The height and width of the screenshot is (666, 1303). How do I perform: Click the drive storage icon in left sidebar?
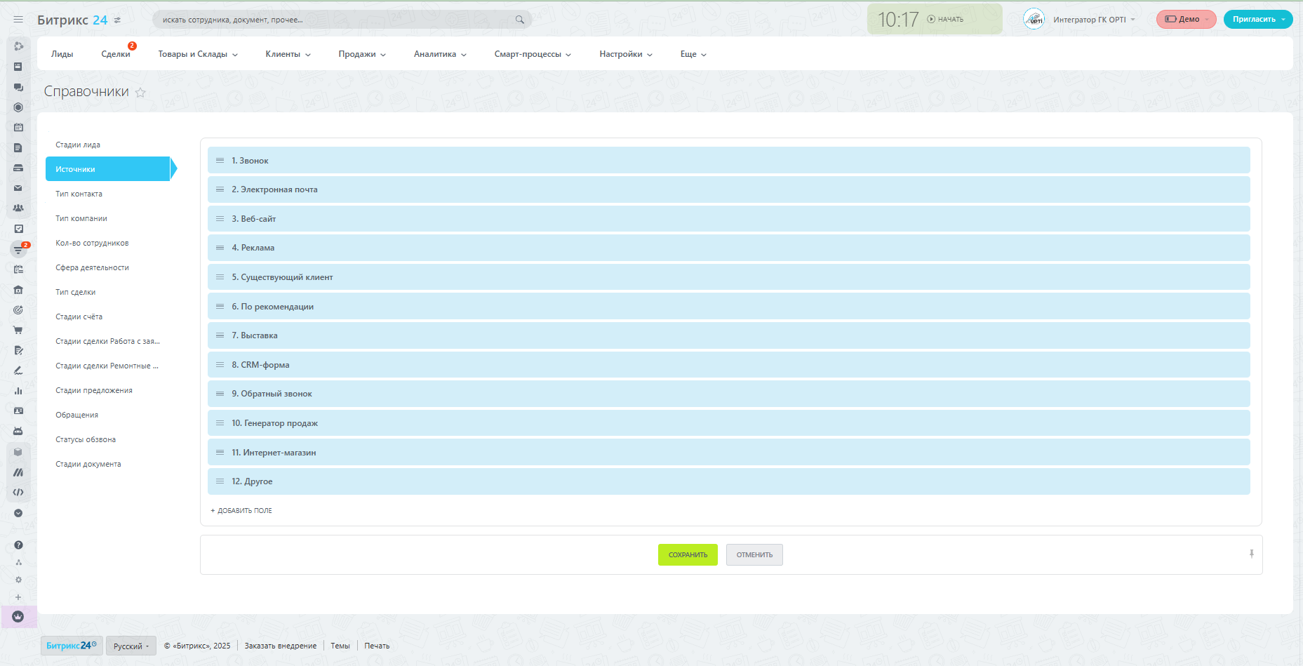tap(18, 168)
